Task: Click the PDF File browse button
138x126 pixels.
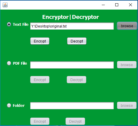Action: click(127, 65)
